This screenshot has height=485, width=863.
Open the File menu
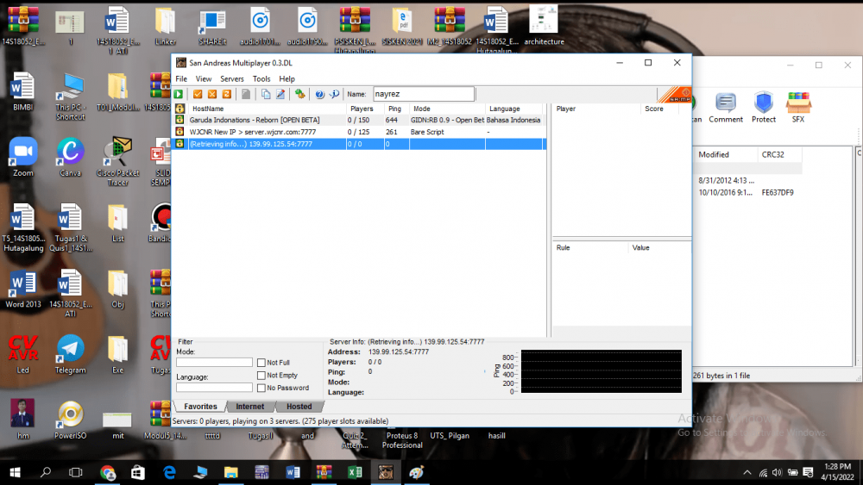181,78
